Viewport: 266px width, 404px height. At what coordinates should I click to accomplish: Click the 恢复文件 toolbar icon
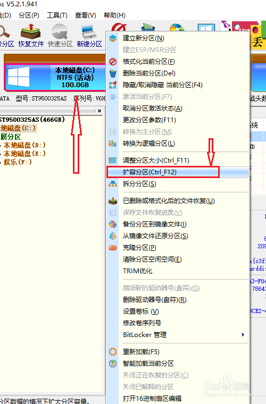(31, 36)
